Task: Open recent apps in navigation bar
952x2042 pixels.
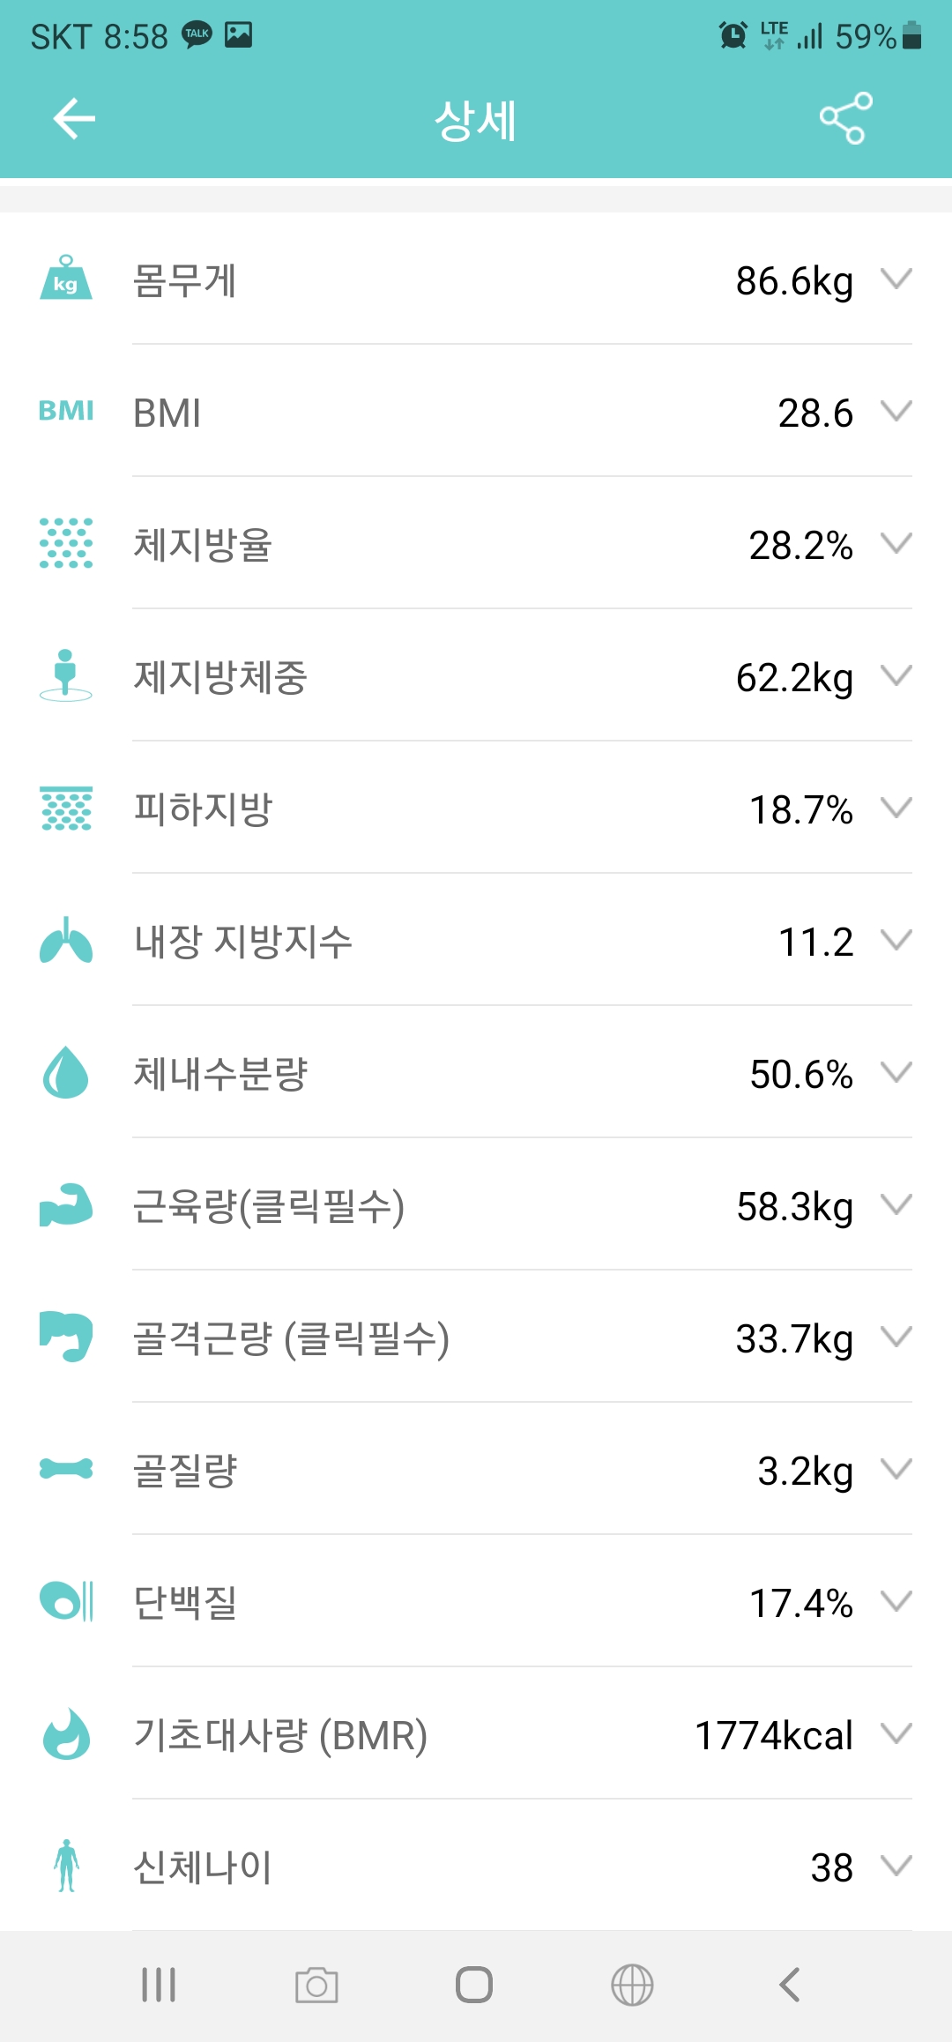Action: [x=159, y=1986]
